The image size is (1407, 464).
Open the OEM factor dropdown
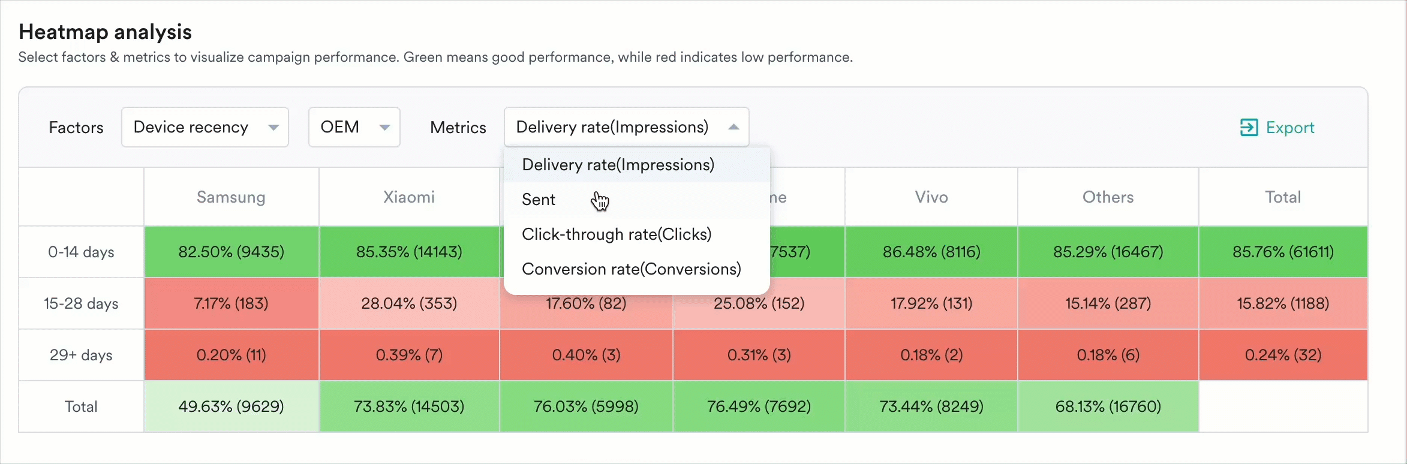354,127
